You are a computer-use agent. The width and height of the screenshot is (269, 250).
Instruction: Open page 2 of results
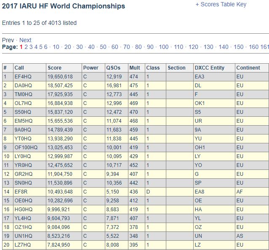point(26,47)
